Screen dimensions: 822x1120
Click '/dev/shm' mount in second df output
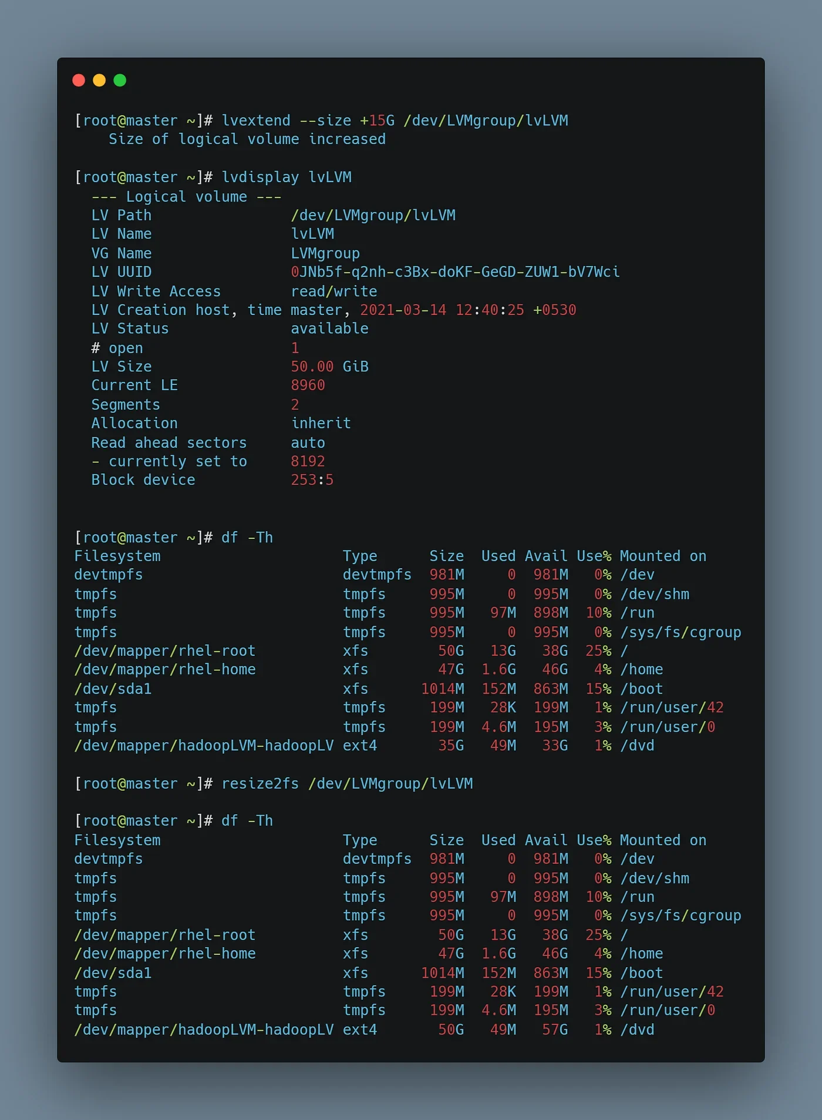[655, 878]
